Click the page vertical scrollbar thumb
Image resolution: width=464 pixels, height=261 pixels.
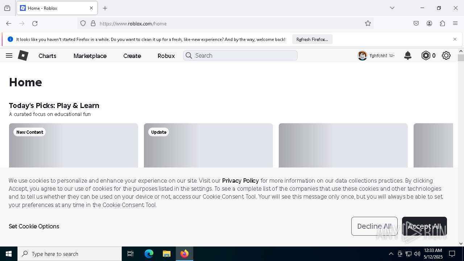[x=461, y=58]
